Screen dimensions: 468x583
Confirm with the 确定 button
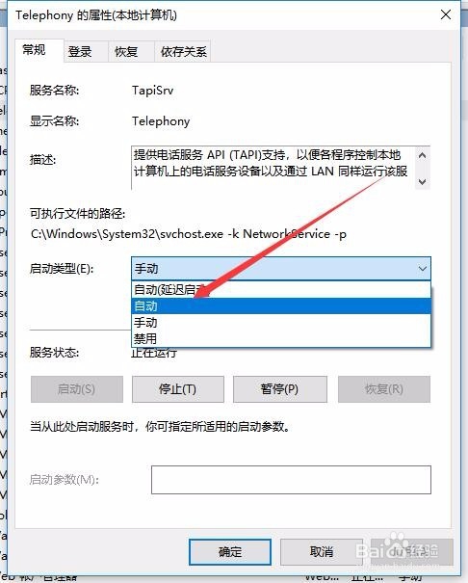(230, 552)
